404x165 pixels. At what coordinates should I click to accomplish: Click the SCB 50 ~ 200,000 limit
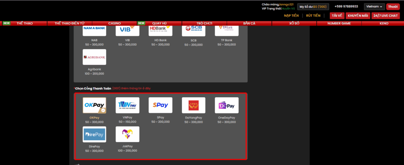(193, 45)
